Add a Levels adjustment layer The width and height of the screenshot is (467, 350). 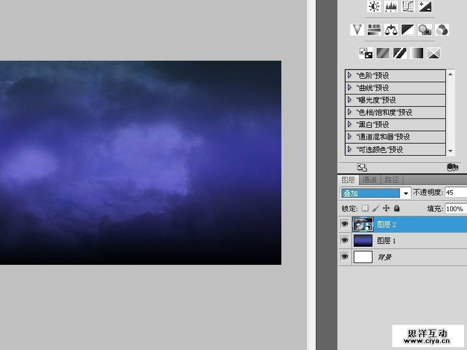(391, 6)
